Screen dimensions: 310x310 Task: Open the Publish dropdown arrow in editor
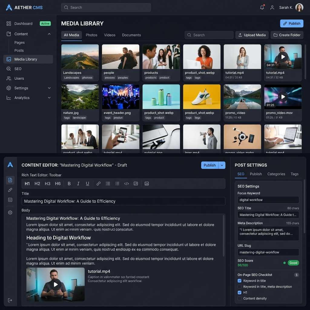click(x=222, y=165)
